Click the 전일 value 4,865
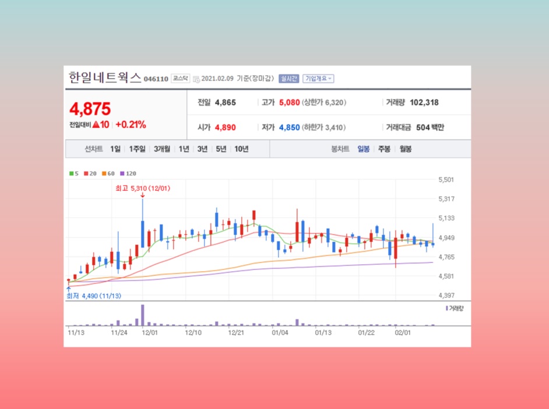The height and width of the screenshot is (409, 549). pyautogui.click(x=225, y=103)
